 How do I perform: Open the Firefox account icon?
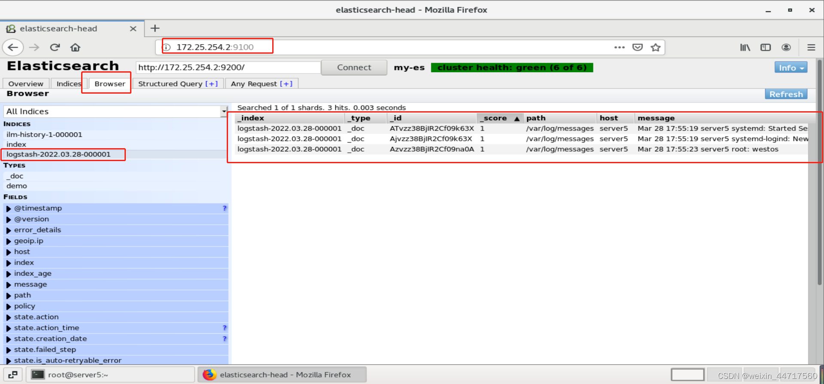pos(786,47)
